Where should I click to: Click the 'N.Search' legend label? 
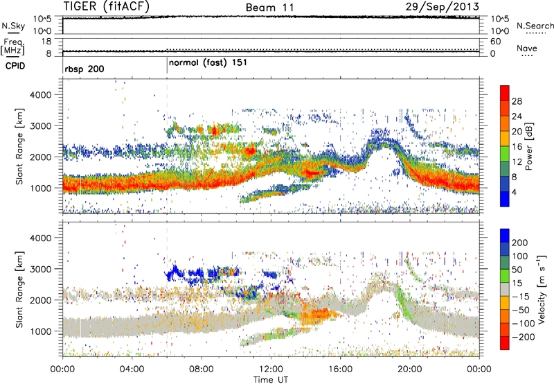pyautogui.click(x=535, y=26)
